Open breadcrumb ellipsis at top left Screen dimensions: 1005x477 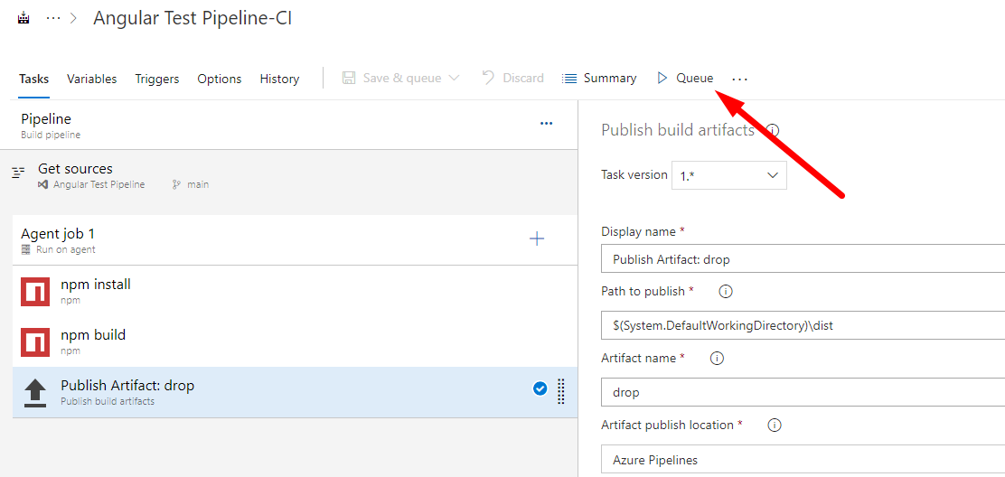tap(53, 19)
